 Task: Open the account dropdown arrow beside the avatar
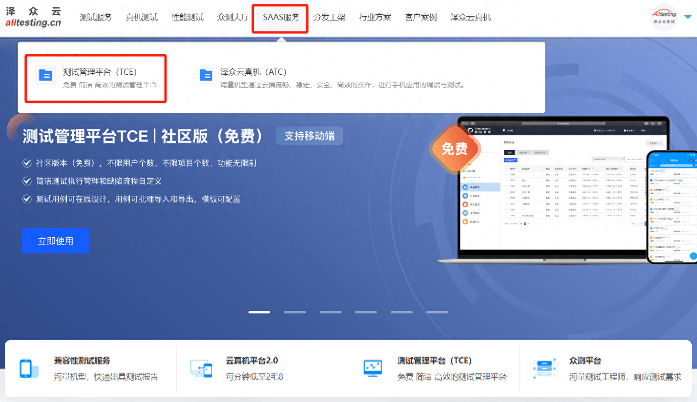687,16
